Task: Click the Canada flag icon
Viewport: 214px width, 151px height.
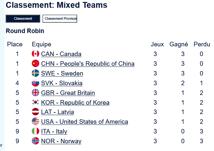Action: (x=35, y=54)
